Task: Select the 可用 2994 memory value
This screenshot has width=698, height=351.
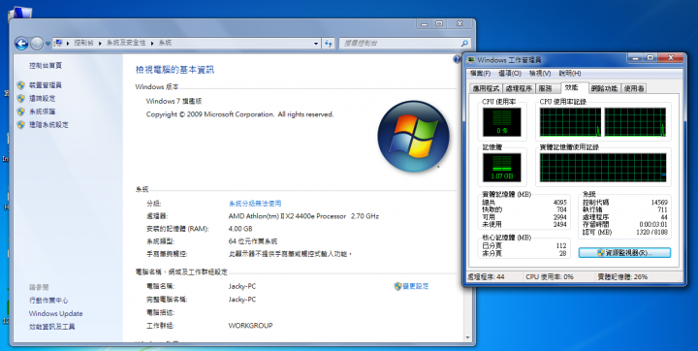Action: (x=559, y=217)
